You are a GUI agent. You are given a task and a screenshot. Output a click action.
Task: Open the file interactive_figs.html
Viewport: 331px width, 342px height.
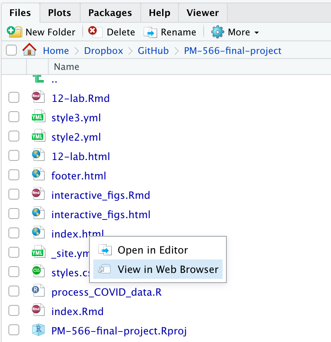pyautogui.click(x=101, y=215)
